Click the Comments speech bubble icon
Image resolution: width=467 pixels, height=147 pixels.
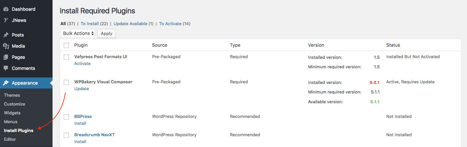(x=6, y=68)
